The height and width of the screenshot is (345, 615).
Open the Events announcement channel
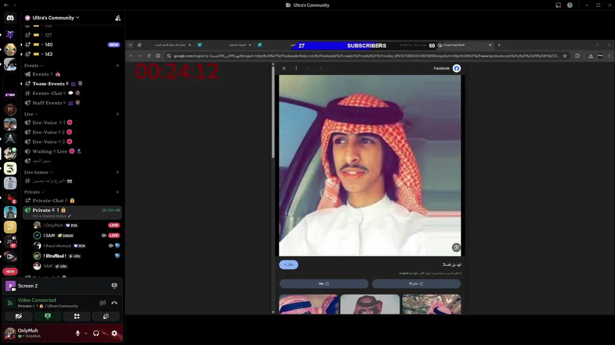click(x=72, y=74)
